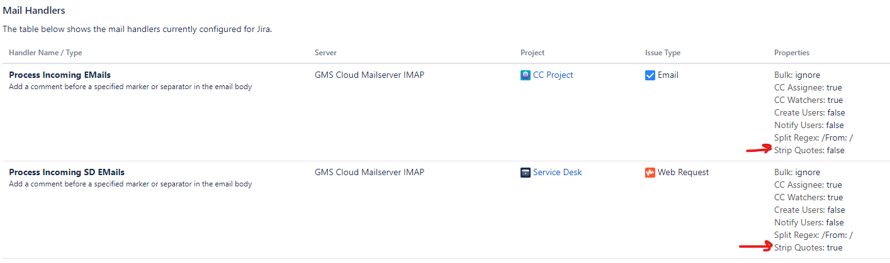This screenshot has height=263, width=890.
Task: Click the Handler Name / Type column header
Action: 45,53
